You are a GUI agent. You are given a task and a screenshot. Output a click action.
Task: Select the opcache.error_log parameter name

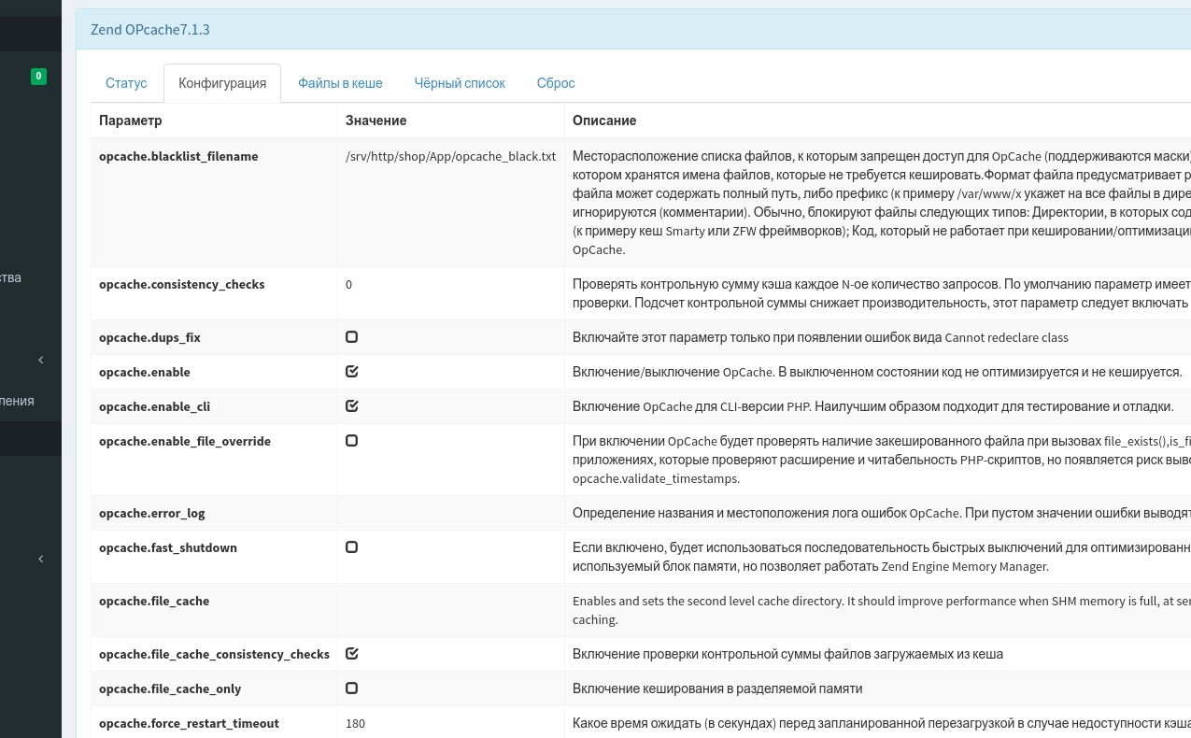coord(152,513)
